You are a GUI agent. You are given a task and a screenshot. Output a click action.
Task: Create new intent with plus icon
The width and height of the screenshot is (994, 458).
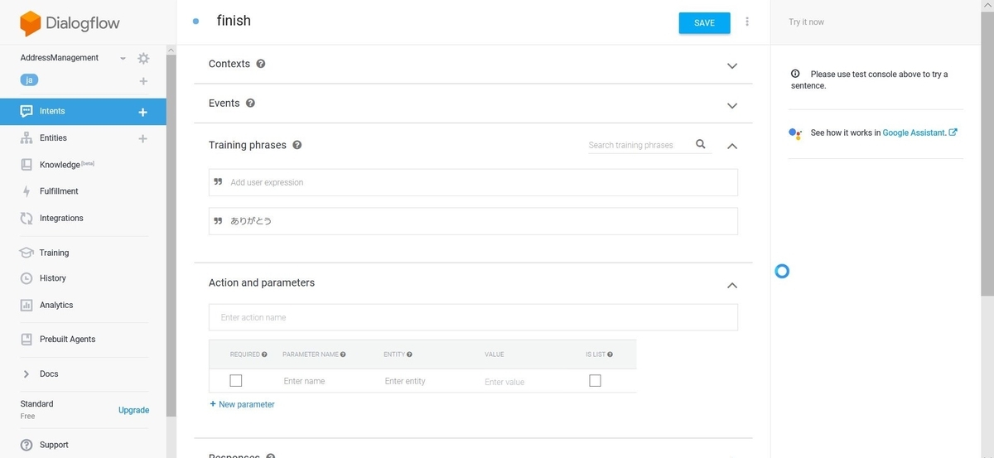[142, 112]
